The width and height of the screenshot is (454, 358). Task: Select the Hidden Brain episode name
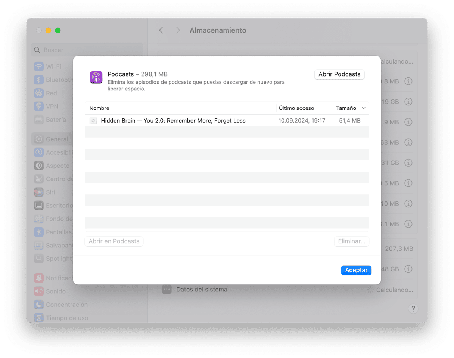(x=173, y=121)
